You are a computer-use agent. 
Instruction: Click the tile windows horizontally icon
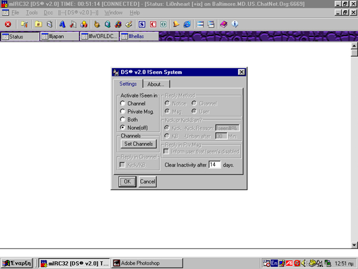200,24
